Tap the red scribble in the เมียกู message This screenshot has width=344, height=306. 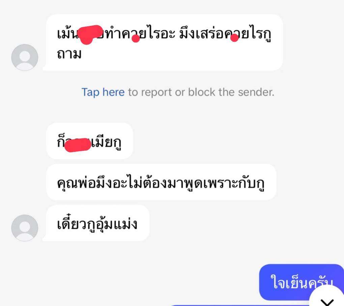coord(78,145)
